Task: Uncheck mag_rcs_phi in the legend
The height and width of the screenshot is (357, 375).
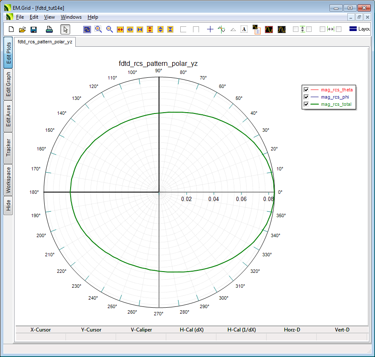Action: point(306,97)
